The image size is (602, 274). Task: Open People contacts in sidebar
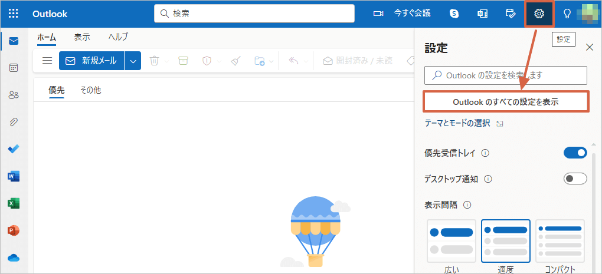[x=14, y=95]
